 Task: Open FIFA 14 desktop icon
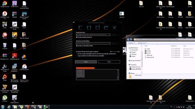[x=5, y=36]
